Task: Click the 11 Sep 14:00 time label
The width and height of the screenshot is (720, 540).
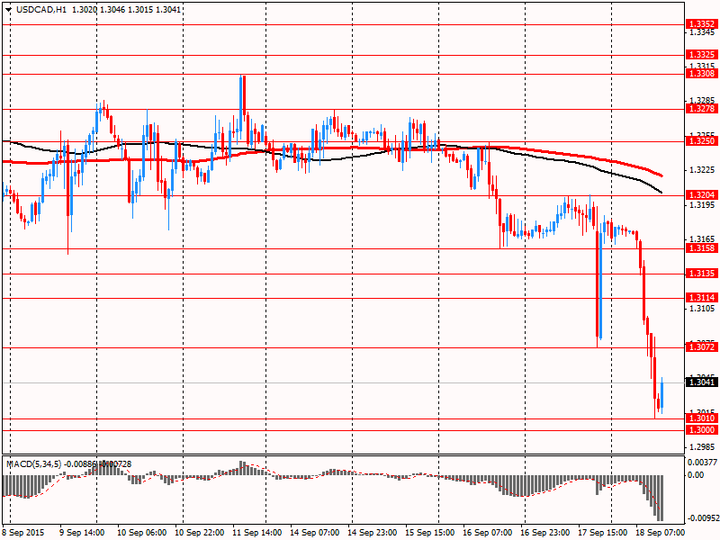Action: [257, 533]
